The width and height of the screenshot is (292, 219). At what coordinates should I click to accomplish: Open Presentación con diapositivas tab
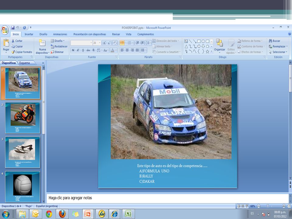pyautogui.click(x=90, y=34)
